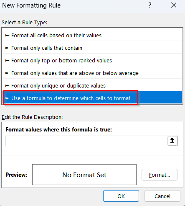The height and width of the screenshot is (206, 185).
Task: Click the 'Preview:' label
Action: (16, 175)
